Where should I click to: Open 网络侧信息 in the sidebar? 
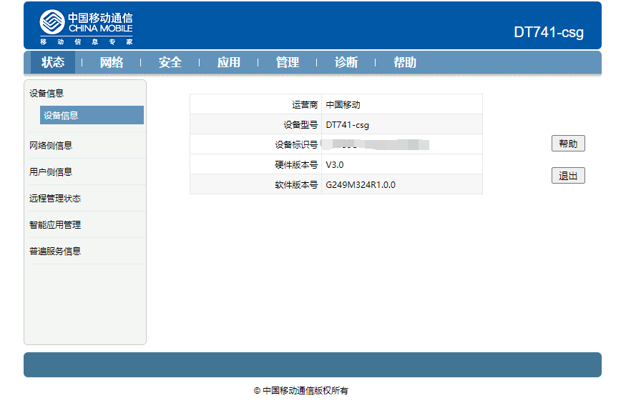tap(51, 146)
